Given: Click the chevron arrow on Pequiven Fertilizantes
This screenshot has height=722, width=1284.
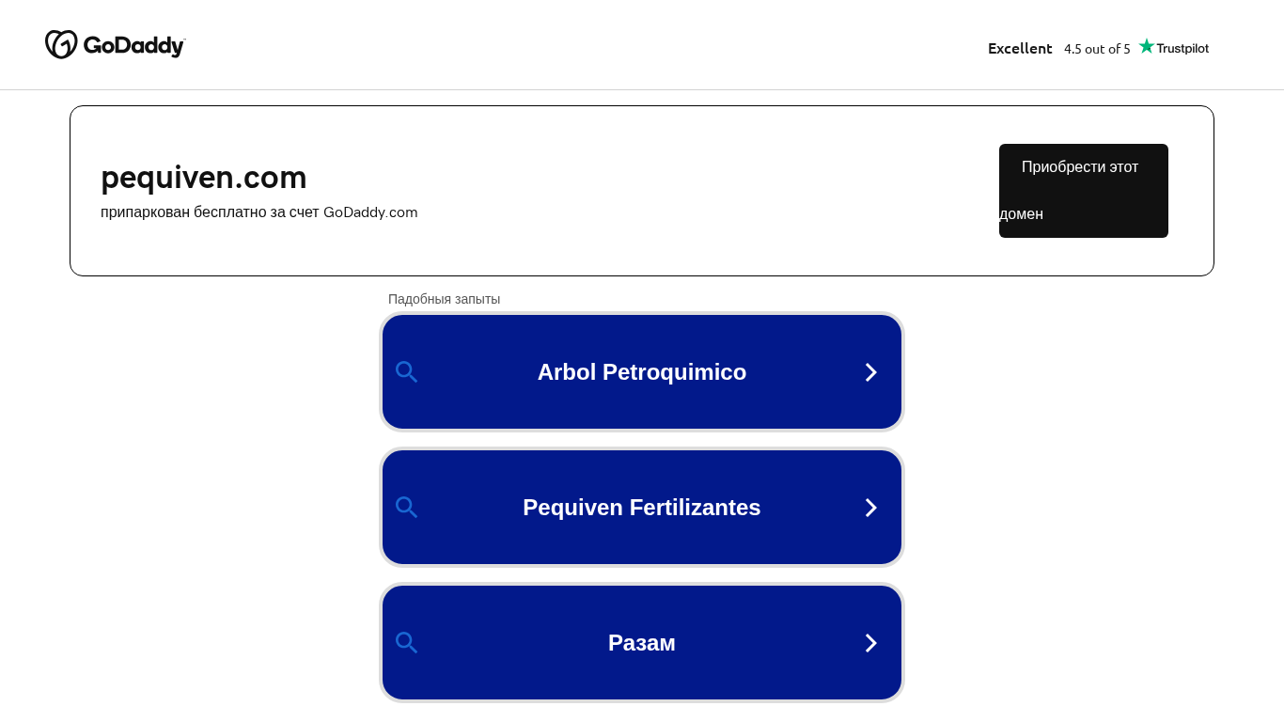Looking at the screenshot, I should [x=870, y=508].
